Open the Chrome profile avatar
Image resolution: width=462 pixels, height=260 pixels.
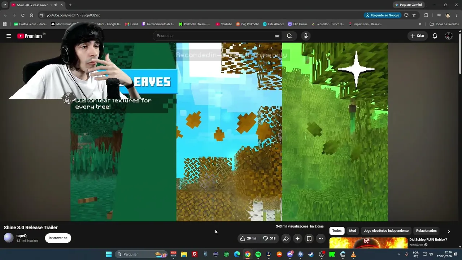point(448,15)
